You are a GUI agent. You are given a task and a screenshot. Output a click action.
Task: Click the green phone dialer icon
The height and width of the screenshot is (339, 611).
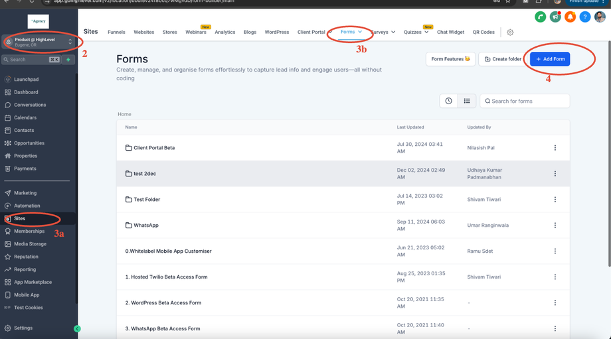(x=540, y=17)
